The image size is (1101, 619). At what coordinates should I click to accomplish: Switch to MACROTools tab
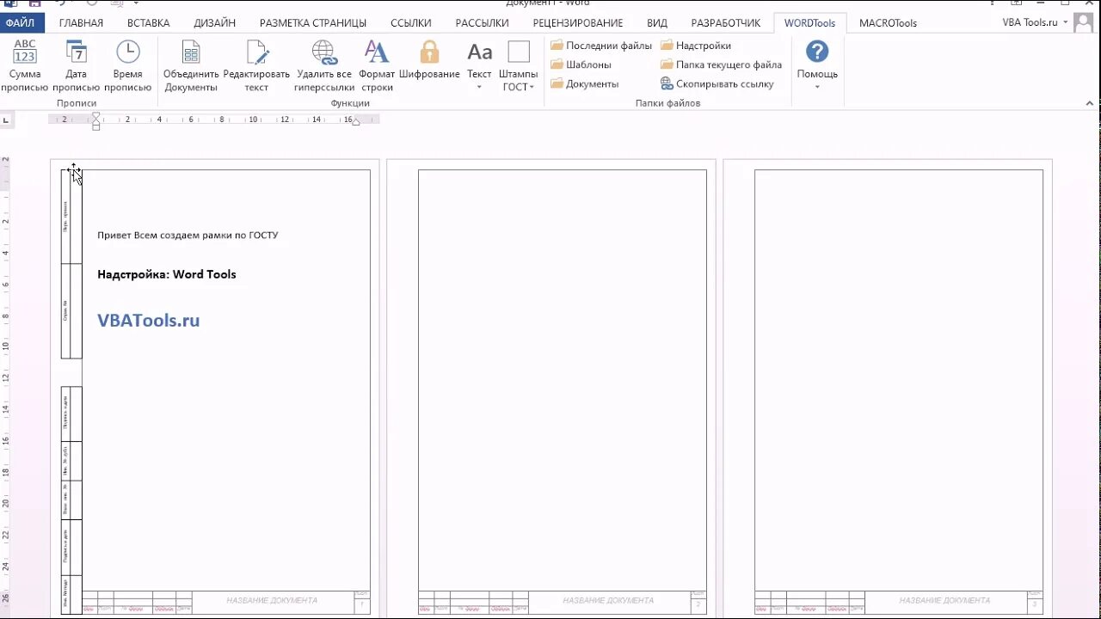(888, 23)
